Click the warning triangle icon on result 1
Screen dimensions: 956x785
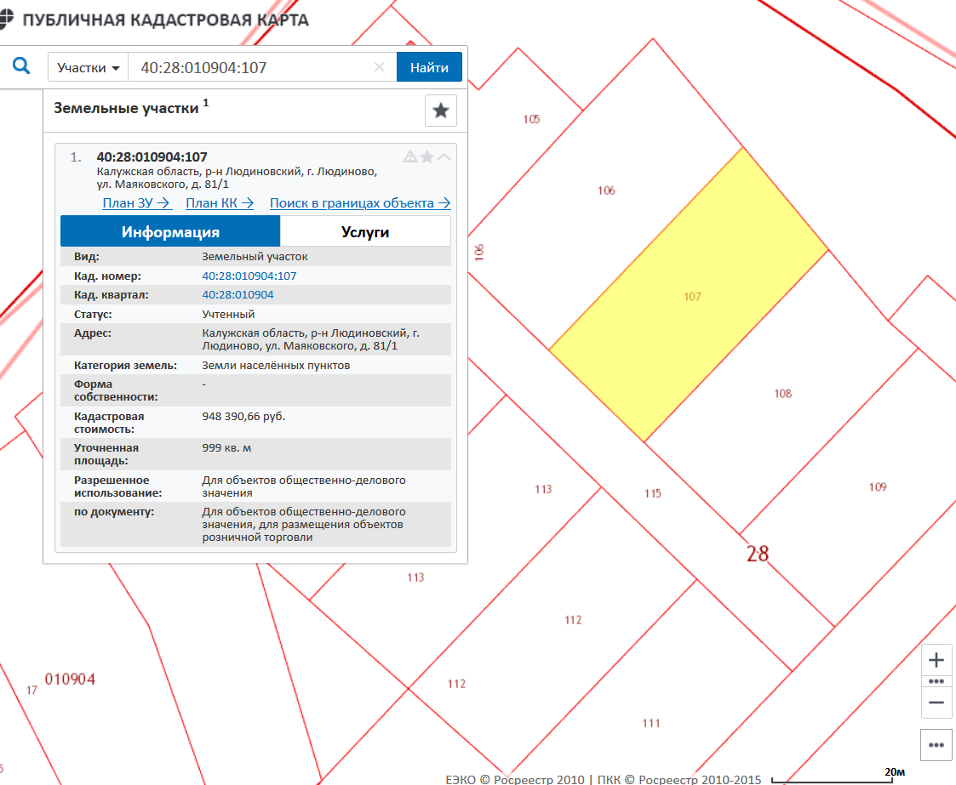point(410,156)
